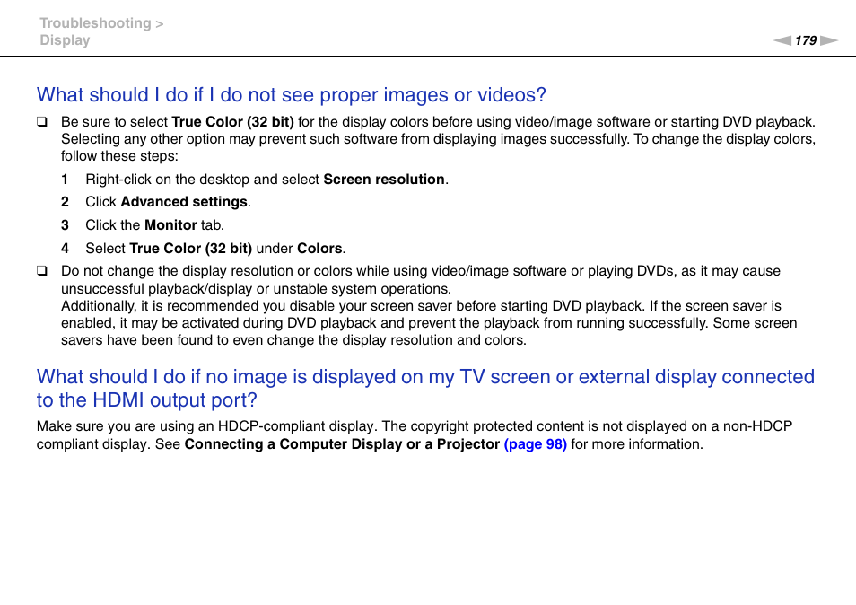Screen dimensions: 856x605
Task: Click the line beginning 'savers have been found'
Action: (293, 340)
